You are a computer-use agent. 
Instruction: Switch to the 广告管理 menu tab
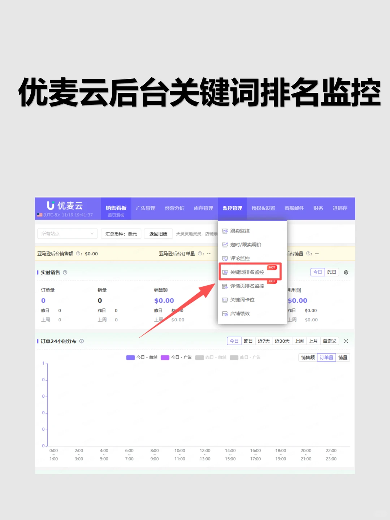coord(146,208)
